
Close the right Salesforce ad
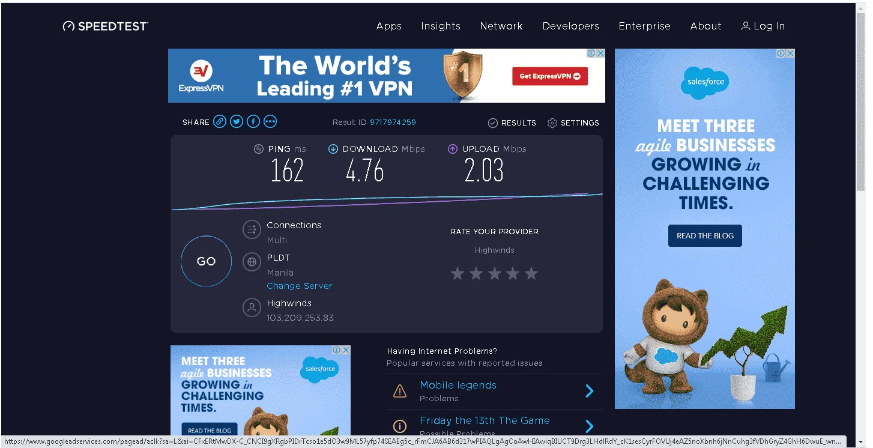point(790,53)
